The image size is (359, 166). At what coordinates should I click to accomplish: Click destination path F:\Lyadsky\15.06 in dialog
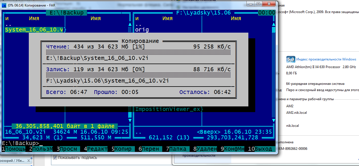click(108, 81)
